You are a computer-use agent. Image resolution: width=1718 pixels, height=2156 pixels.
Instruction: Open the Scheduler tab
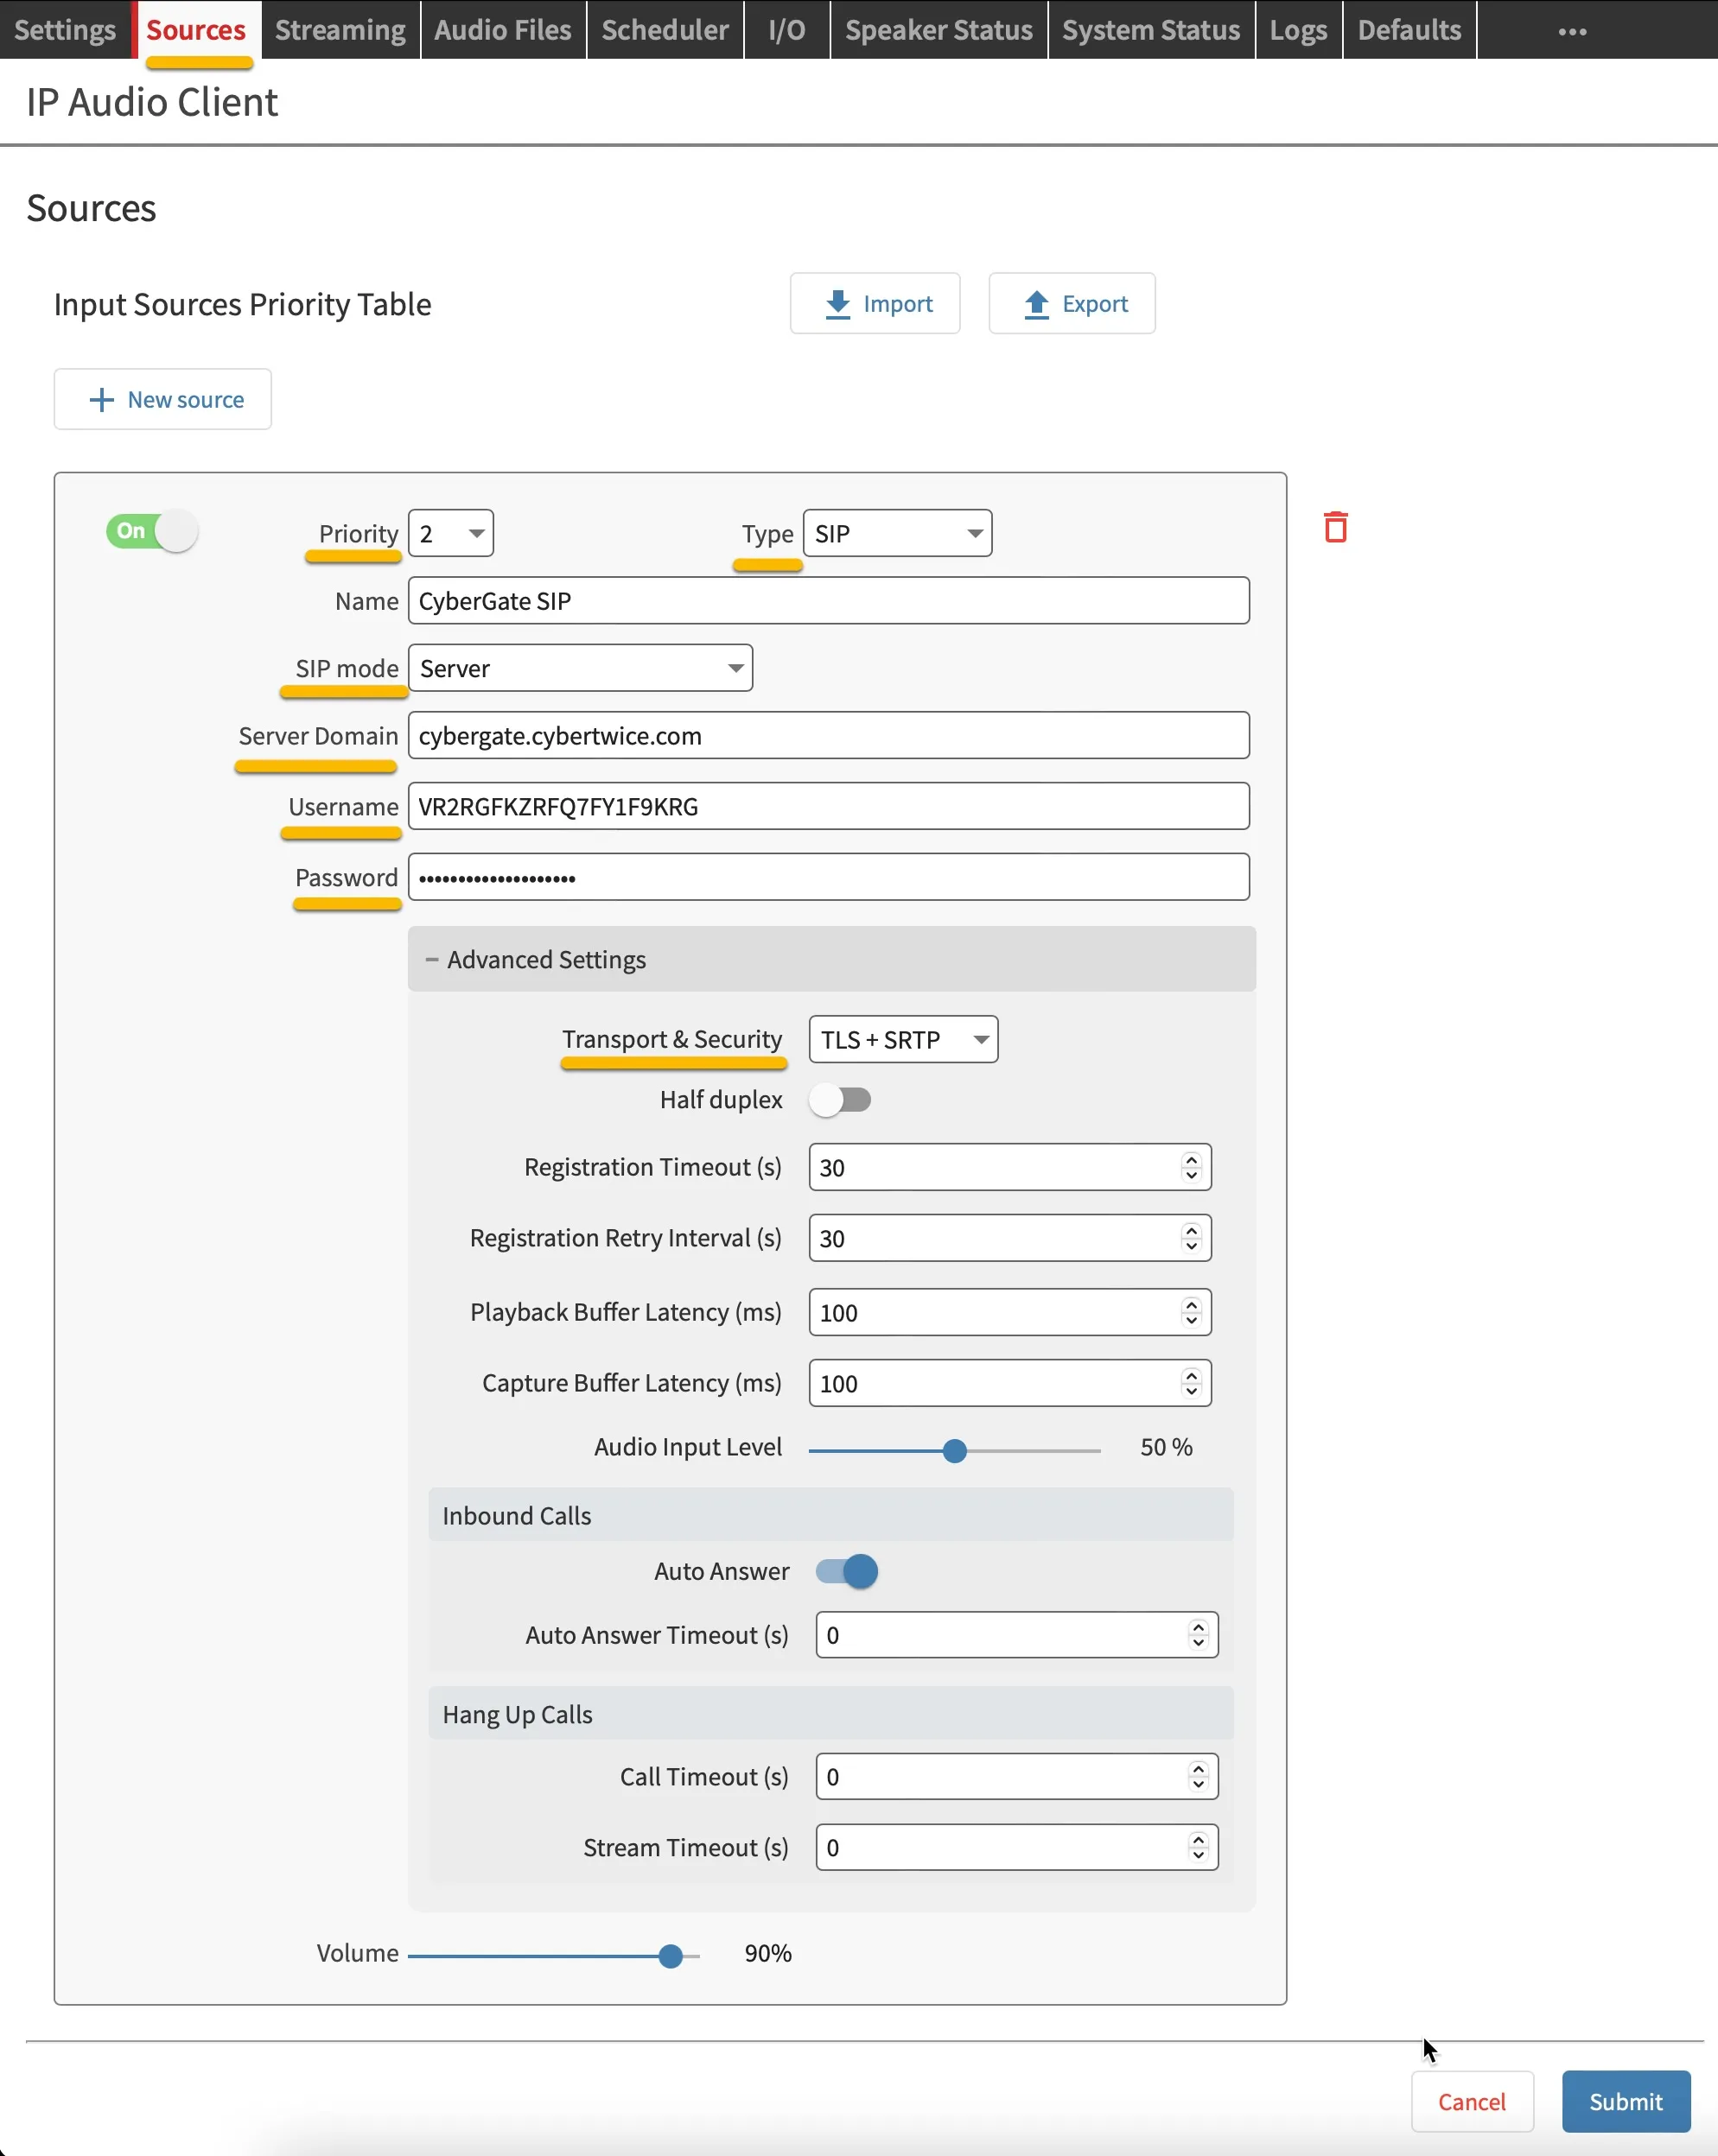tap(665, 30)
